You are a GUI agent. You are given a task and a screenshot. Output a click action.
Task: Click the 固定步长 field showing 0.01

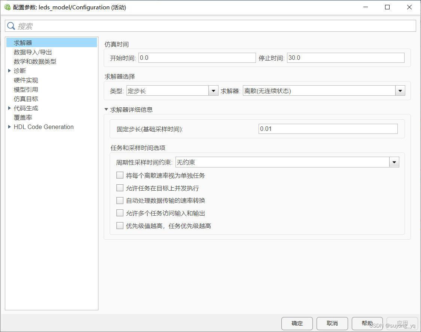pos(328,129)
